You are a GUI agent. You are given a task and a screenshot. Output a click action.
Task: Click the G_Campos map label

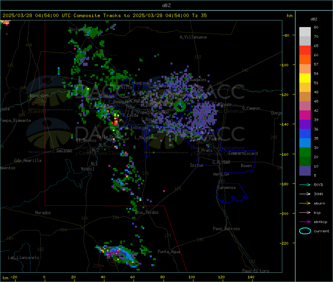pos(251,108)
